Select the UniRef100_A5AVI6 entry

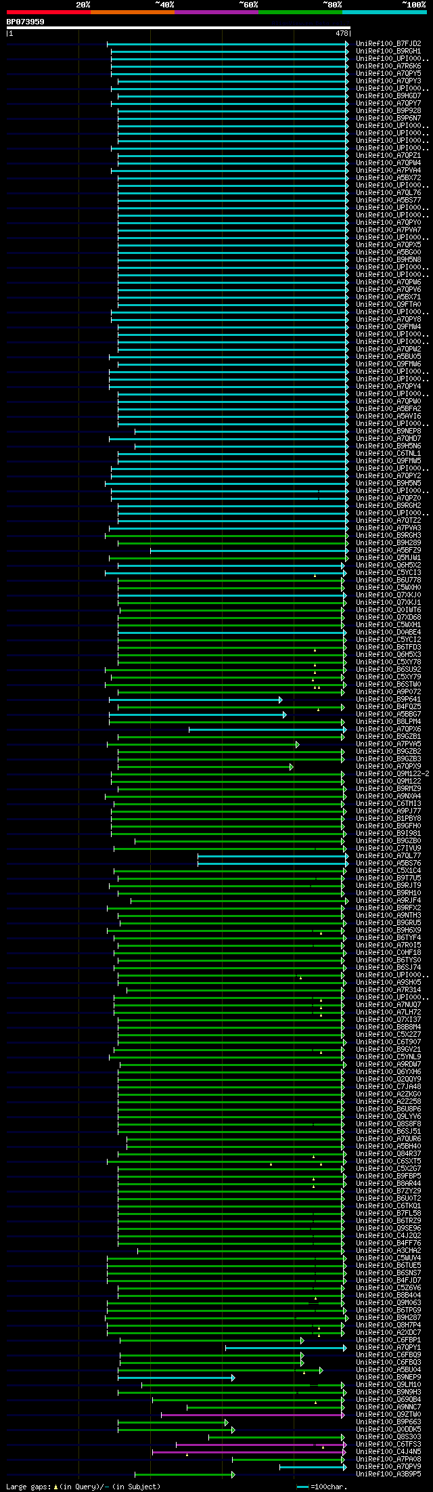click(388, 417)
